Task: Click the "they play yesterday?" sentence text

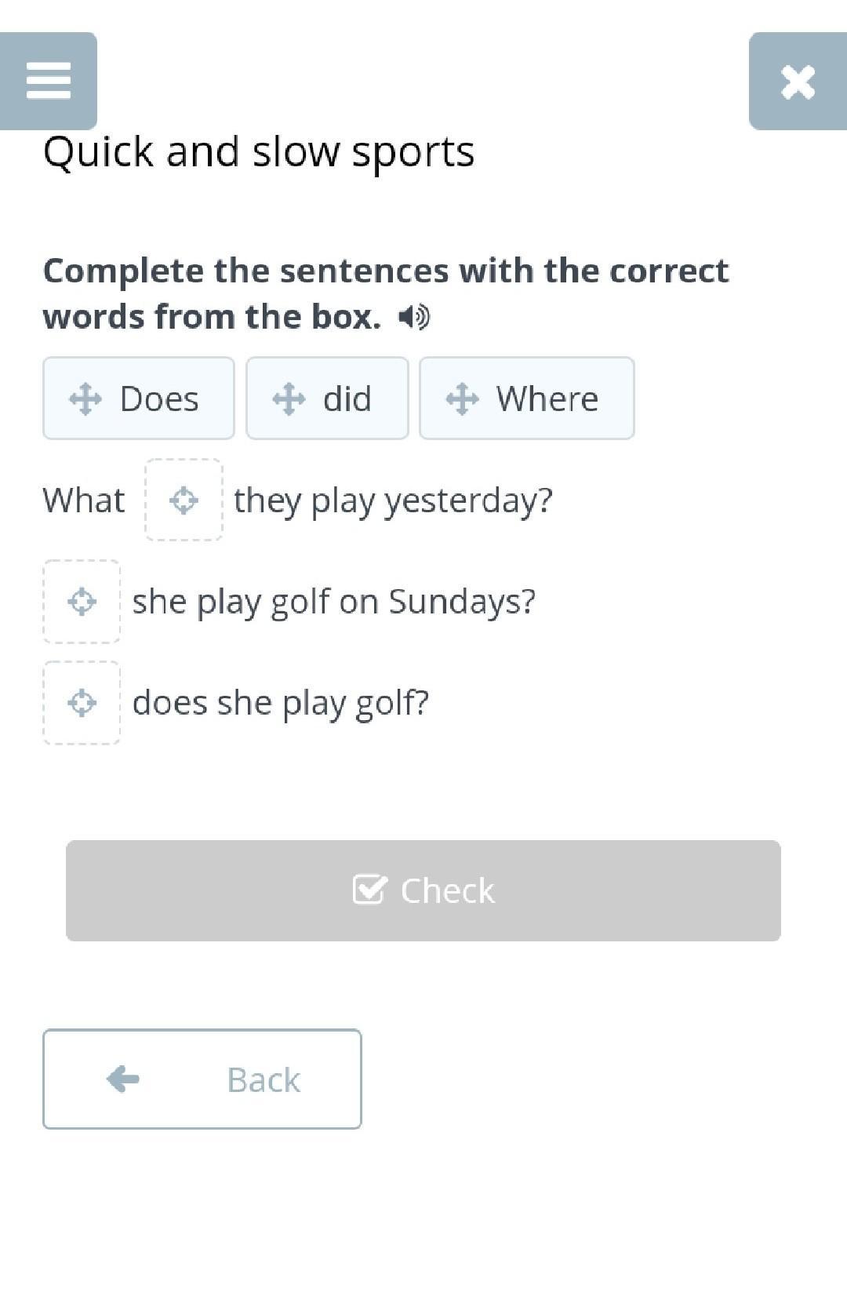Action: [x=393, y=500]
